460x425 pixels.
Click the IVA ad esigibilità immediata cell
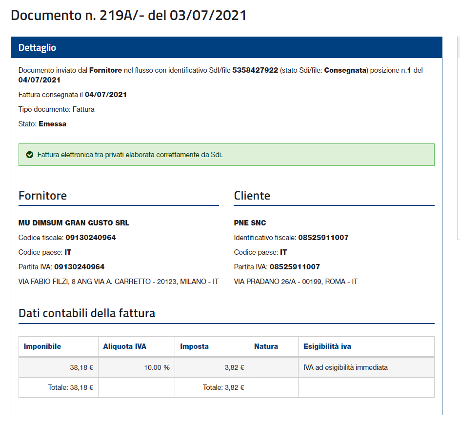pyautogui.click(x=345, y=367)
